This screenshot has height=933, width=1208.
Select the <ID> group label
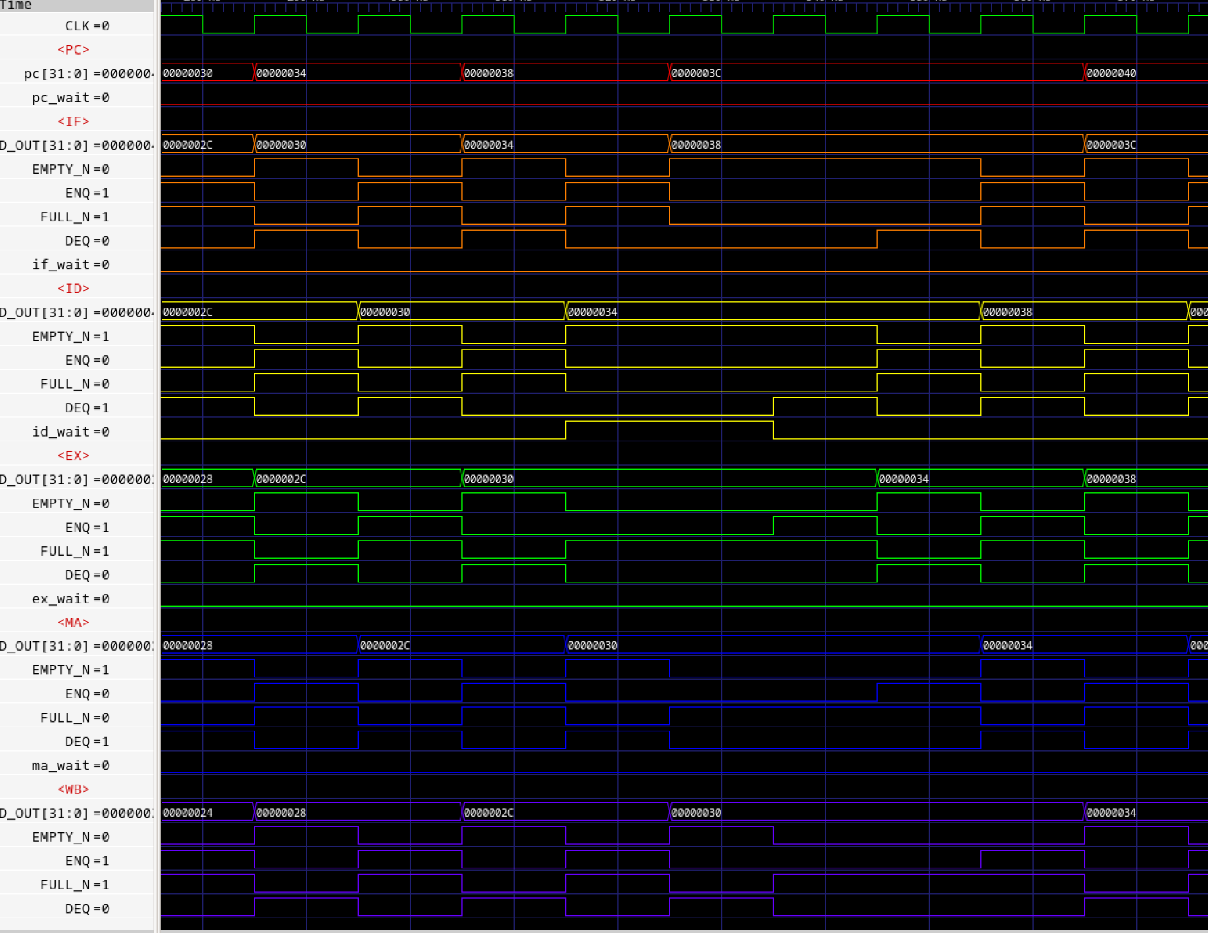pos(73,288)
